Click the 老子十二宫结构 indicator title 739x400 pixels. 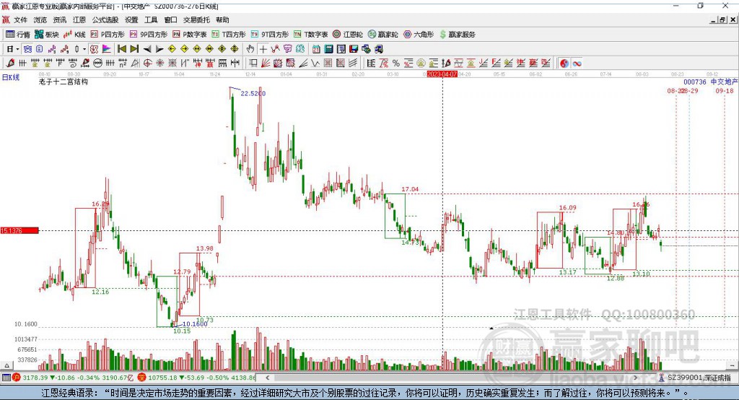[x=64, y=82]
